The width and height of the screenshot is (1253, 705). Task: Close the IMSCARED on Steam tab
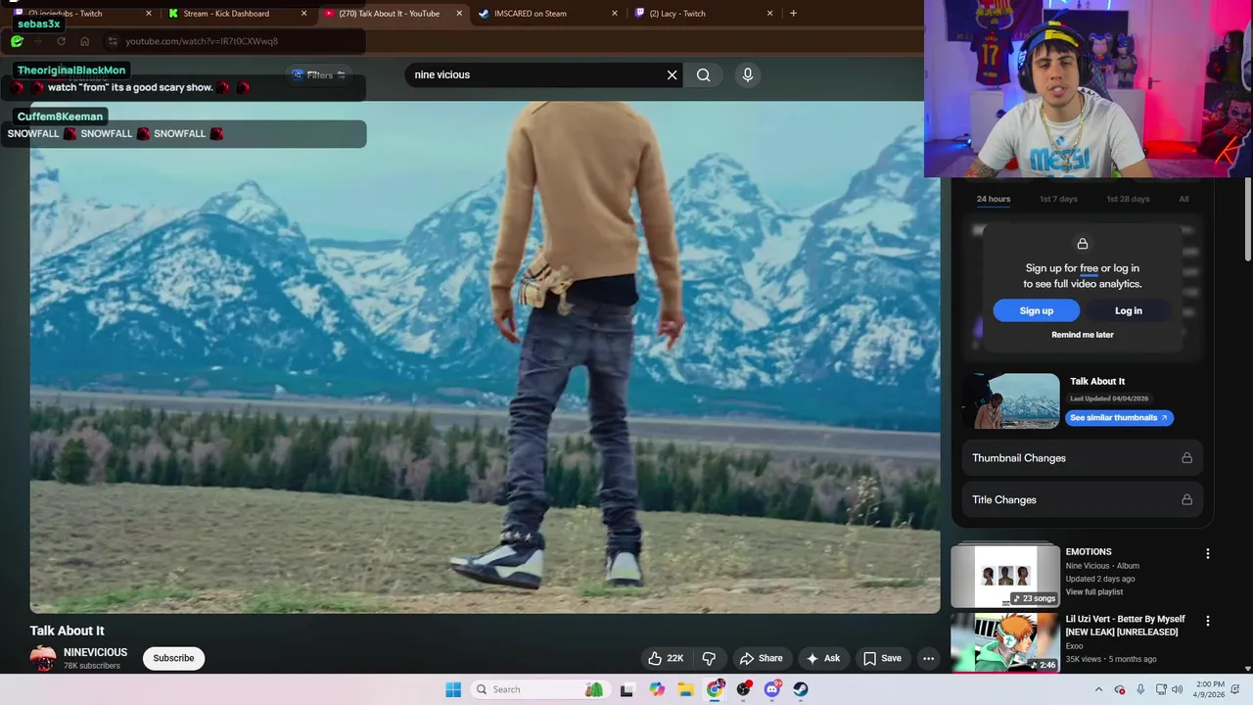[615, 14]
